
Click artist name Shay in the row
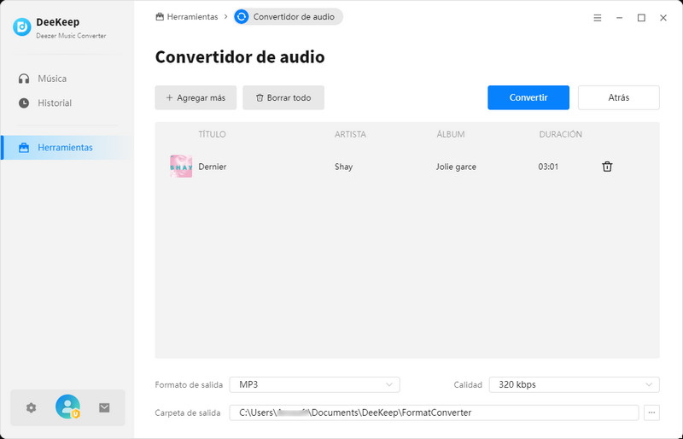[343, 167]
